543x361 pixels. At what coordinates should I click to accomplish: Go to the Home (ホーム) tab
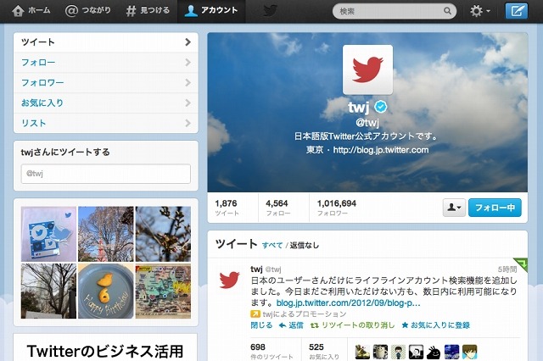(31, 11)
